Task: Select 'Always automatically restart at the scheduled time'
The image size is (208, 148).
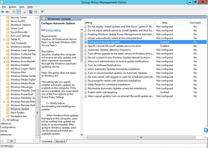Action: 115,38
